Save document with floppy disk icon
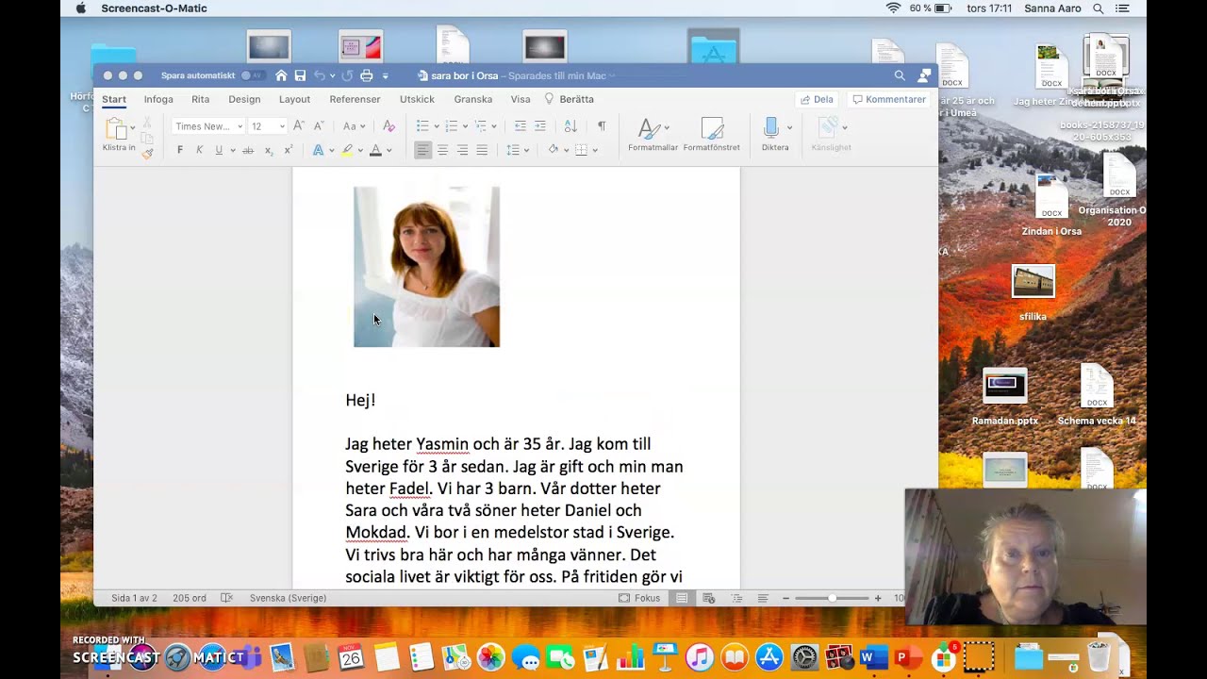Image resolution: width=1207 pixels, height=679 pixels. tap(300, 75)
